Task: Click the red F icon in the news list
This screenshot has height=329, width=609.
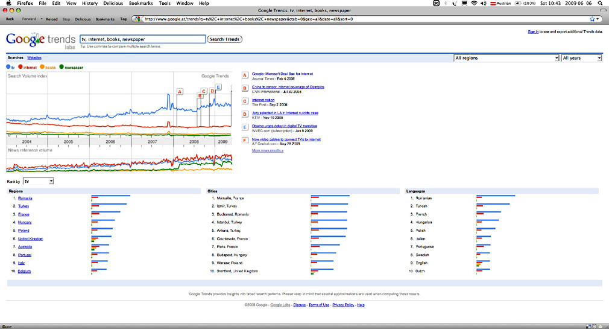Action: tap(245, 140)
